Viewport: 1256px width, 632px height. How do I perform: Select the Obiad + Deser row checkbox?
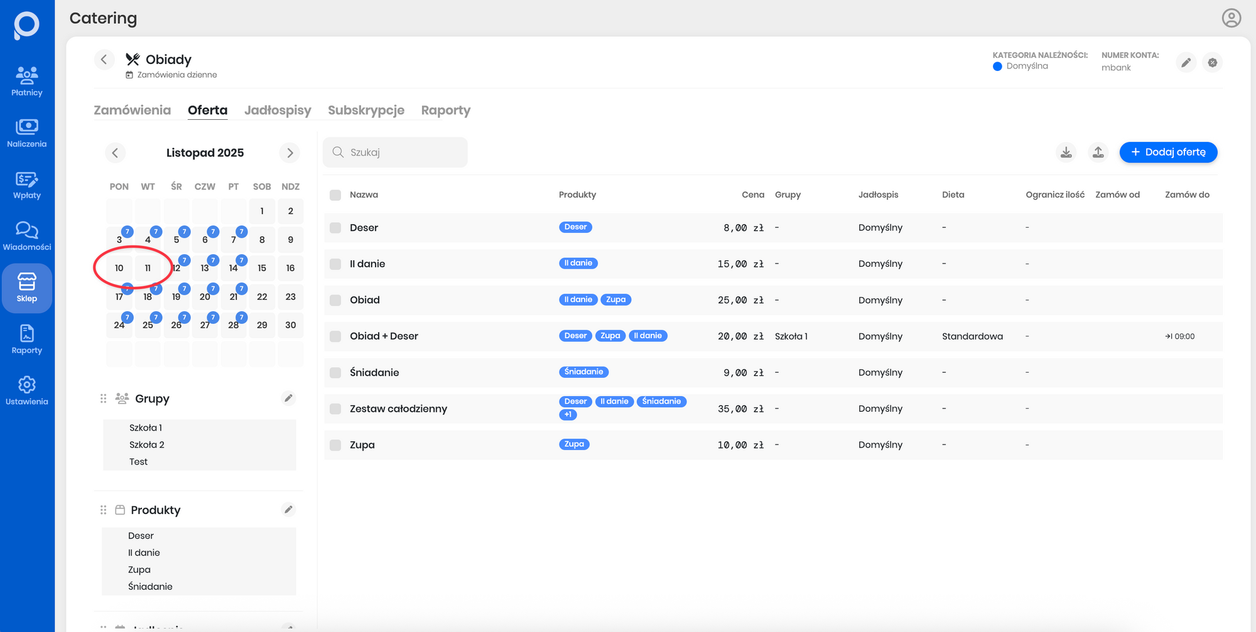pos(335,336)
